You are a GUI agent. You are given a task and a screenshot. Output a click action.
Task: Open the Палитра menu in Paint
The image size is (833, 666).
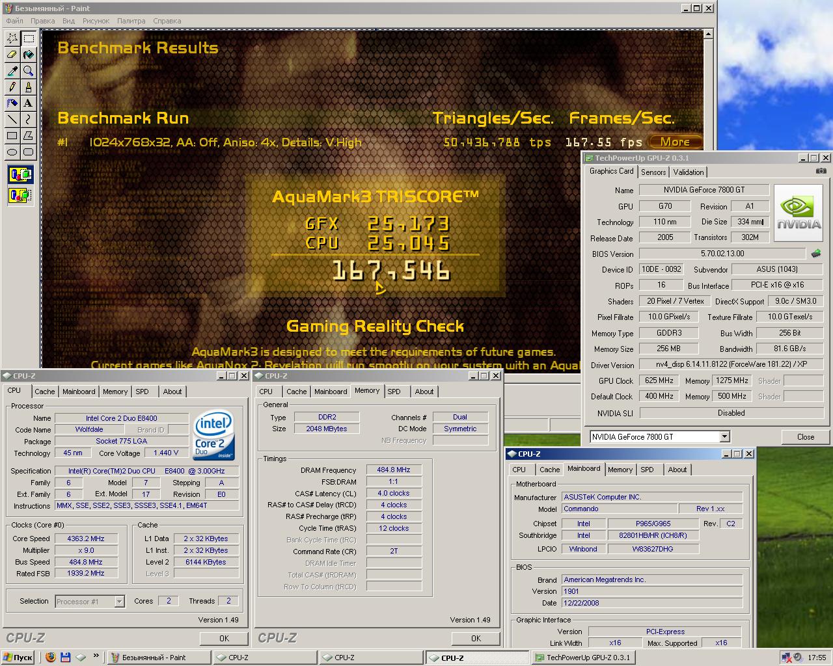[131, 21]
